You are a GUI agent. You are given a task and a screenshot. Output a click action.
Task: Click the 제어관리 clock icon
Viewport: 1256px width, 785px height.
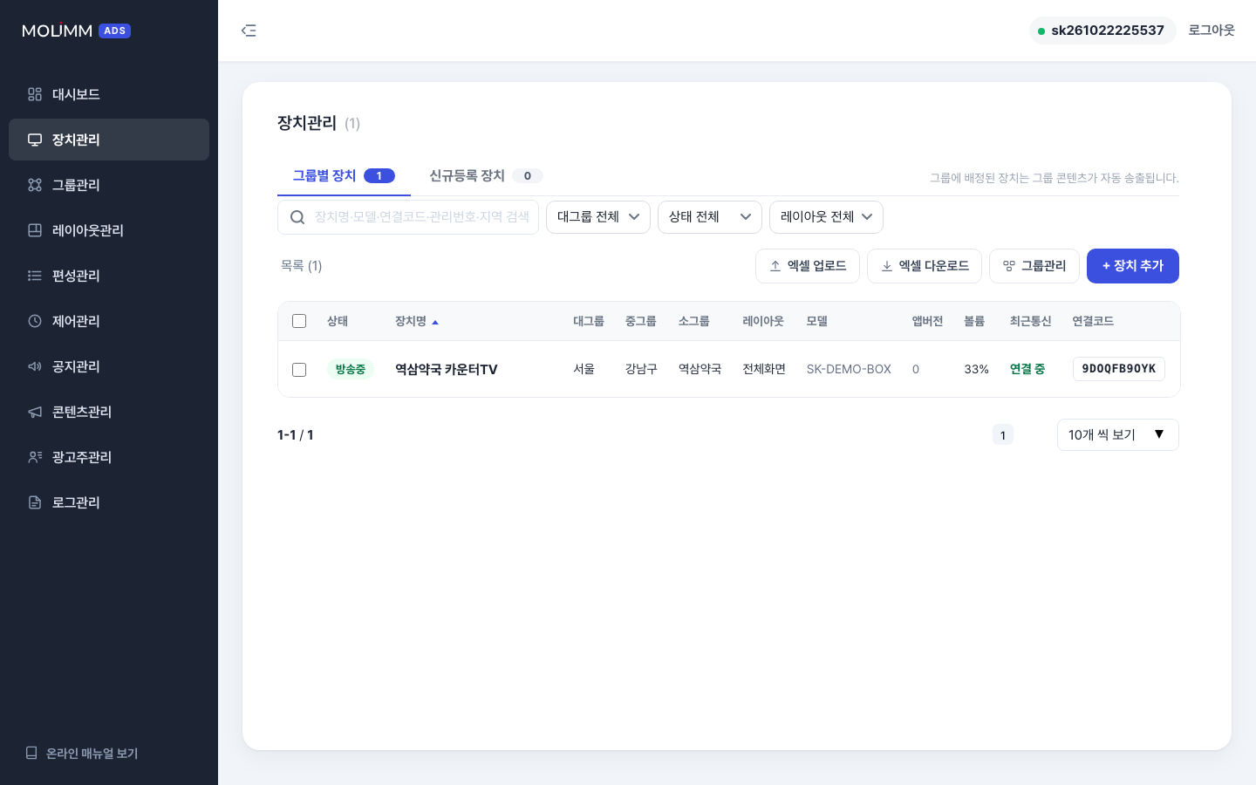(x=35, y=321)
